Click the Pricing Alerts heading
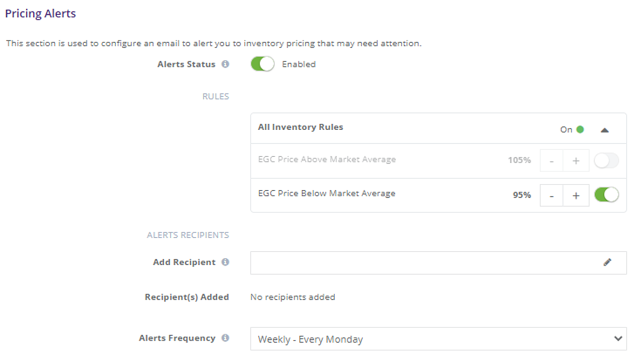 pos(41,14)
